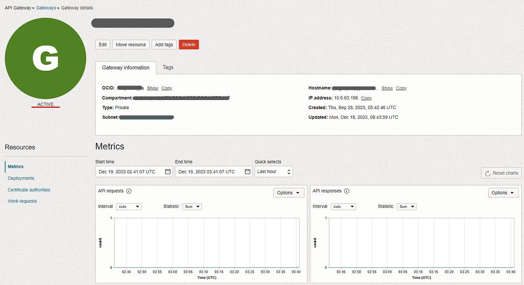Click the green gateway avatar icon
524x285 pixels.
click(x=45, y=58)
